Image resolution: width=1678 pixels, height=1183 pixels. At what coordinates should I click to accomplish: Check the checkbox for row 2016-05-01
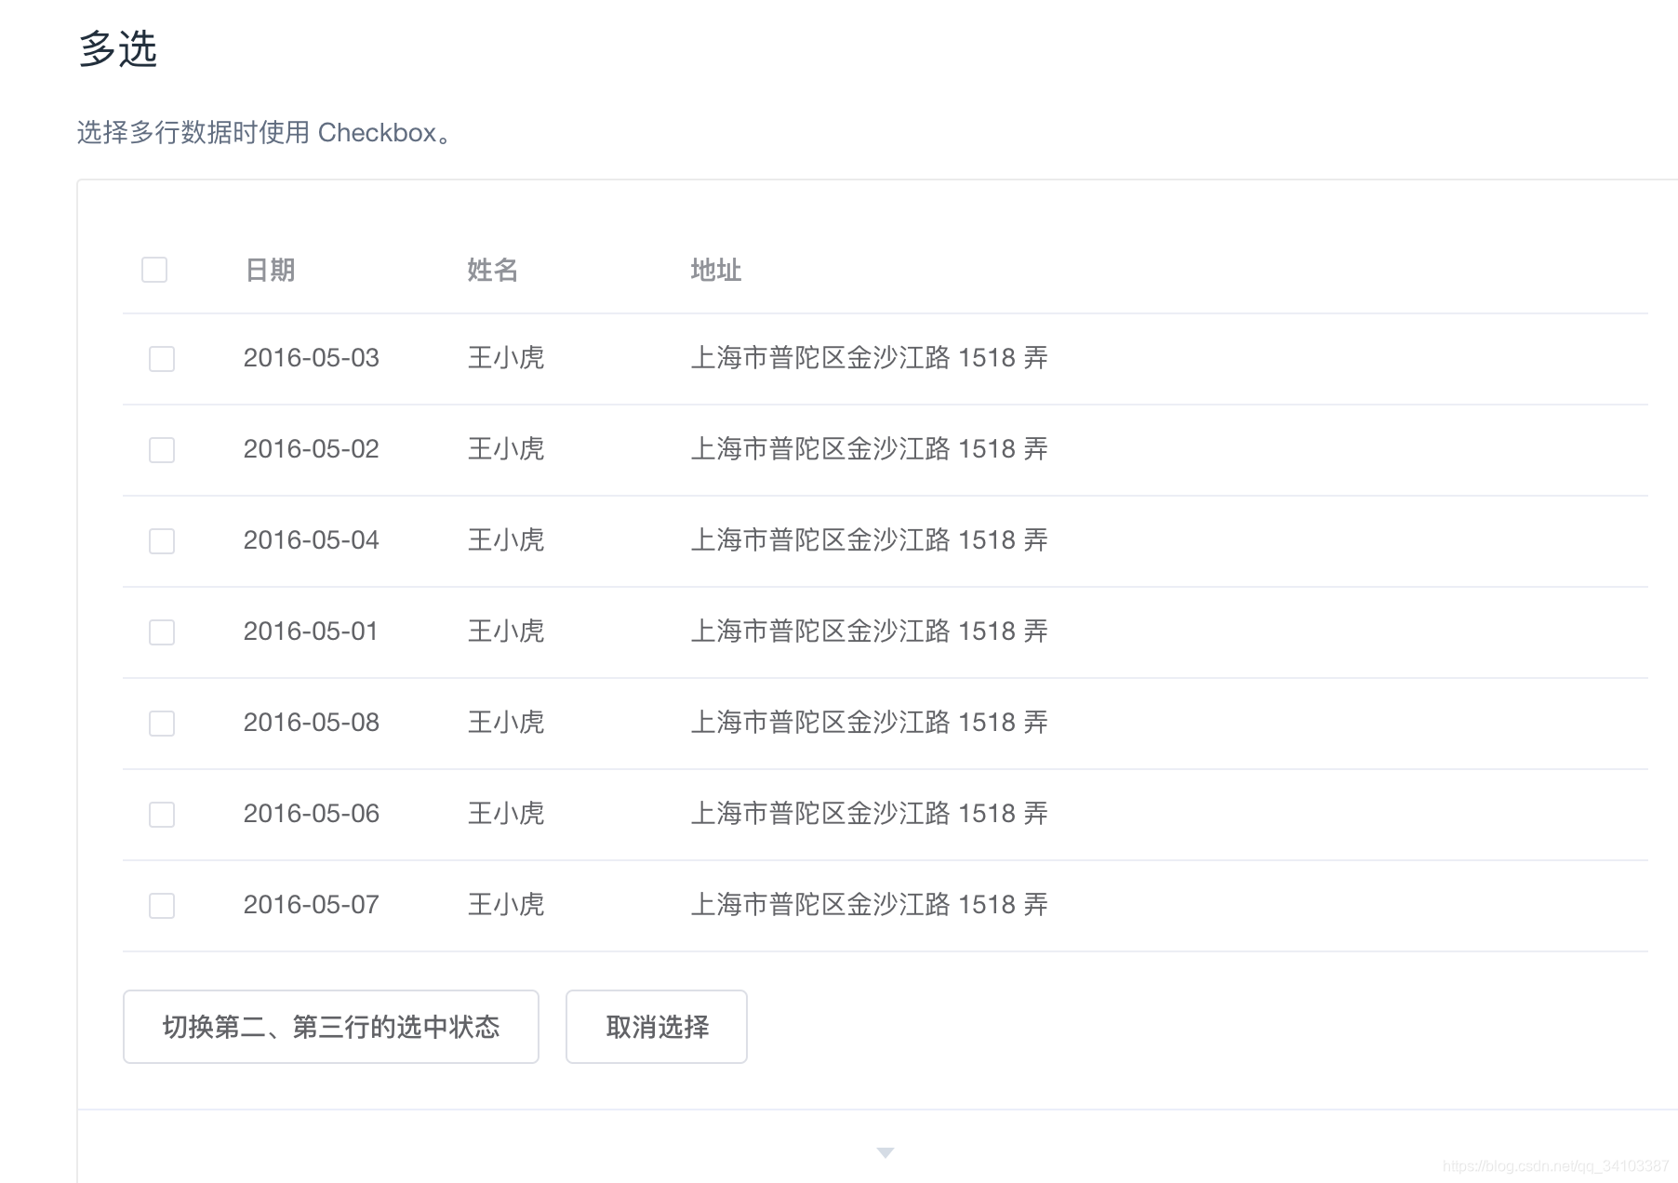pyautogui.click(x=161, y=632)
